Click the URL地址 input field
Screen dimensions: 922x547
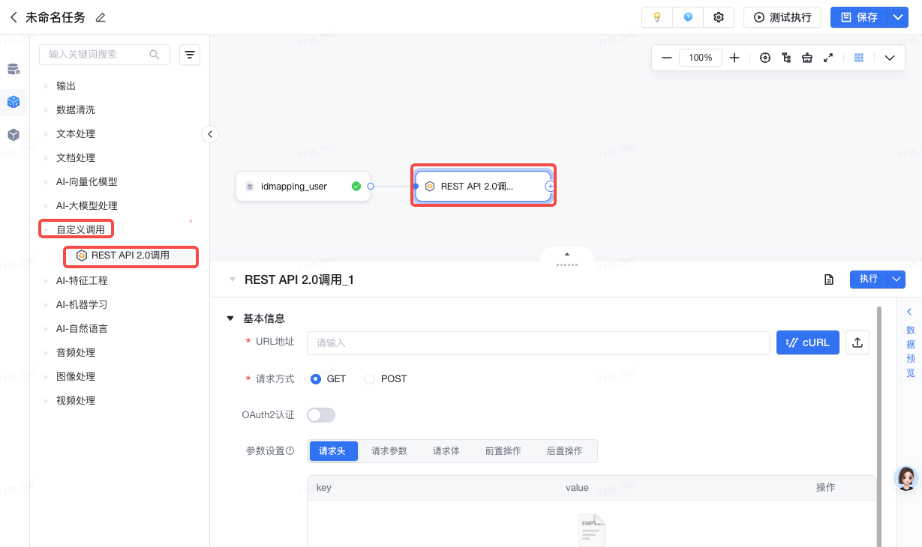click(x=538, y=342)
